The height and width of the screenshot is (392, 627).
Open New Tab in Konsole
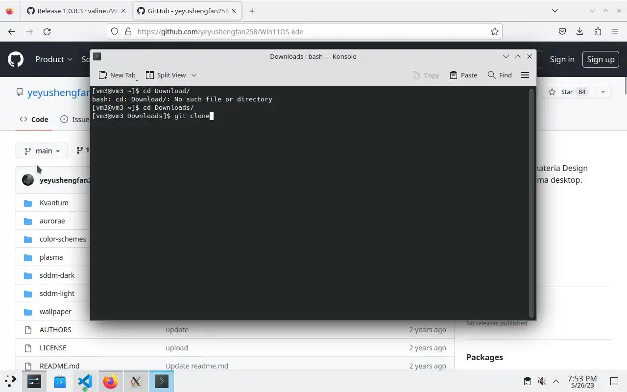pyautogui.click(x=117, y=75)
